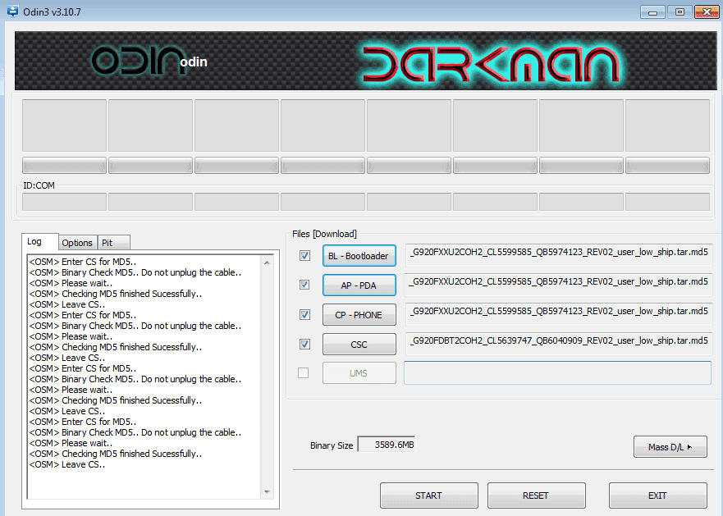Image resolution: width=723 pixels, height=516 pixels.
Task: Click the CSC G920FDBT2COH2 file path field
Action: tap(558, 344)
